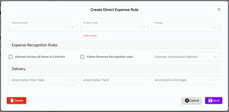Close the Create Direct Expense Rule dialog

click(x=219, y=9)
